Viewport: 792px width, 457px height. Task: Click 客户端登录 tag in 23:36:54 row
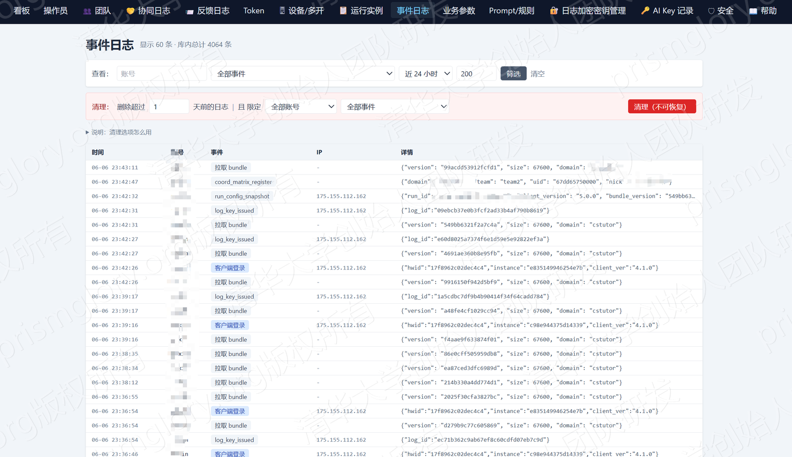pyautogui.click(x=230, y=411)
